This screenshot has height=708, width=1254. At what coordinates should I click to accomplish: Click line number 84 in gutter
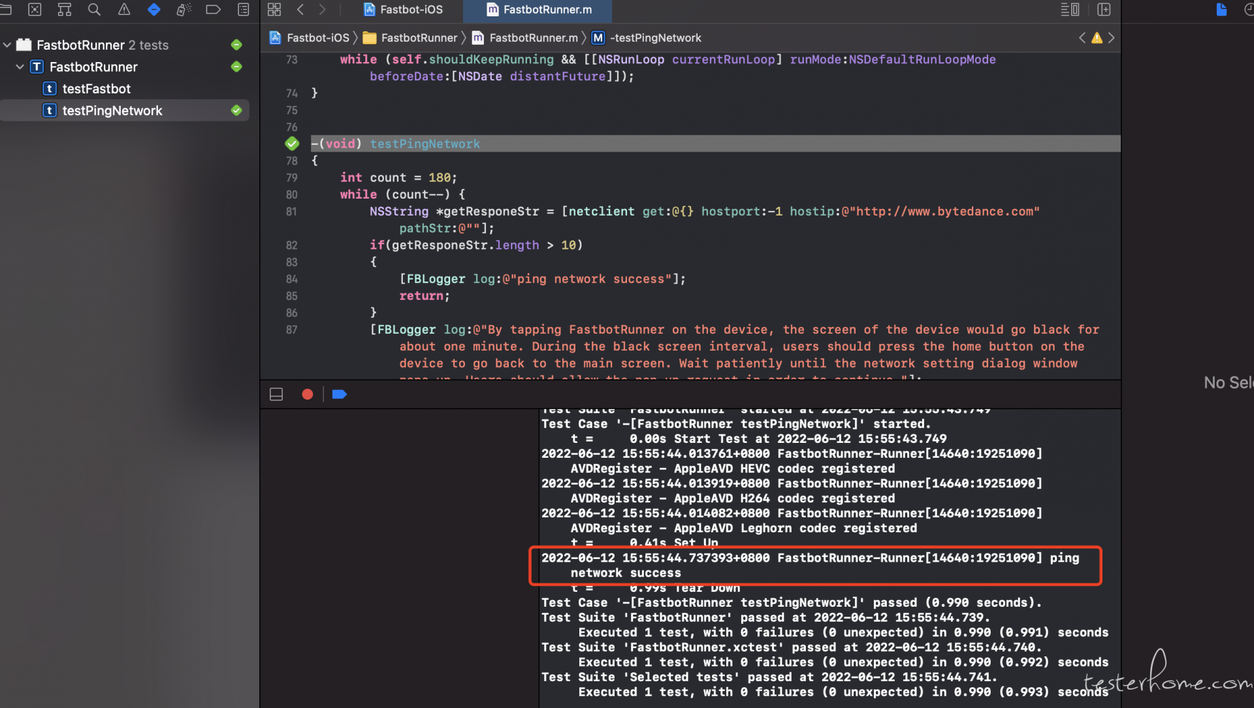click(291, 279)
